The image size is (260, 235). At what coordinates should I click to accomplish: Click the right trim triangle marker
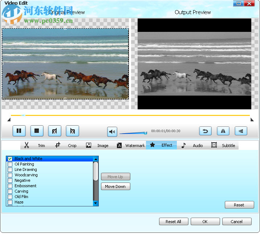point(252,120)
